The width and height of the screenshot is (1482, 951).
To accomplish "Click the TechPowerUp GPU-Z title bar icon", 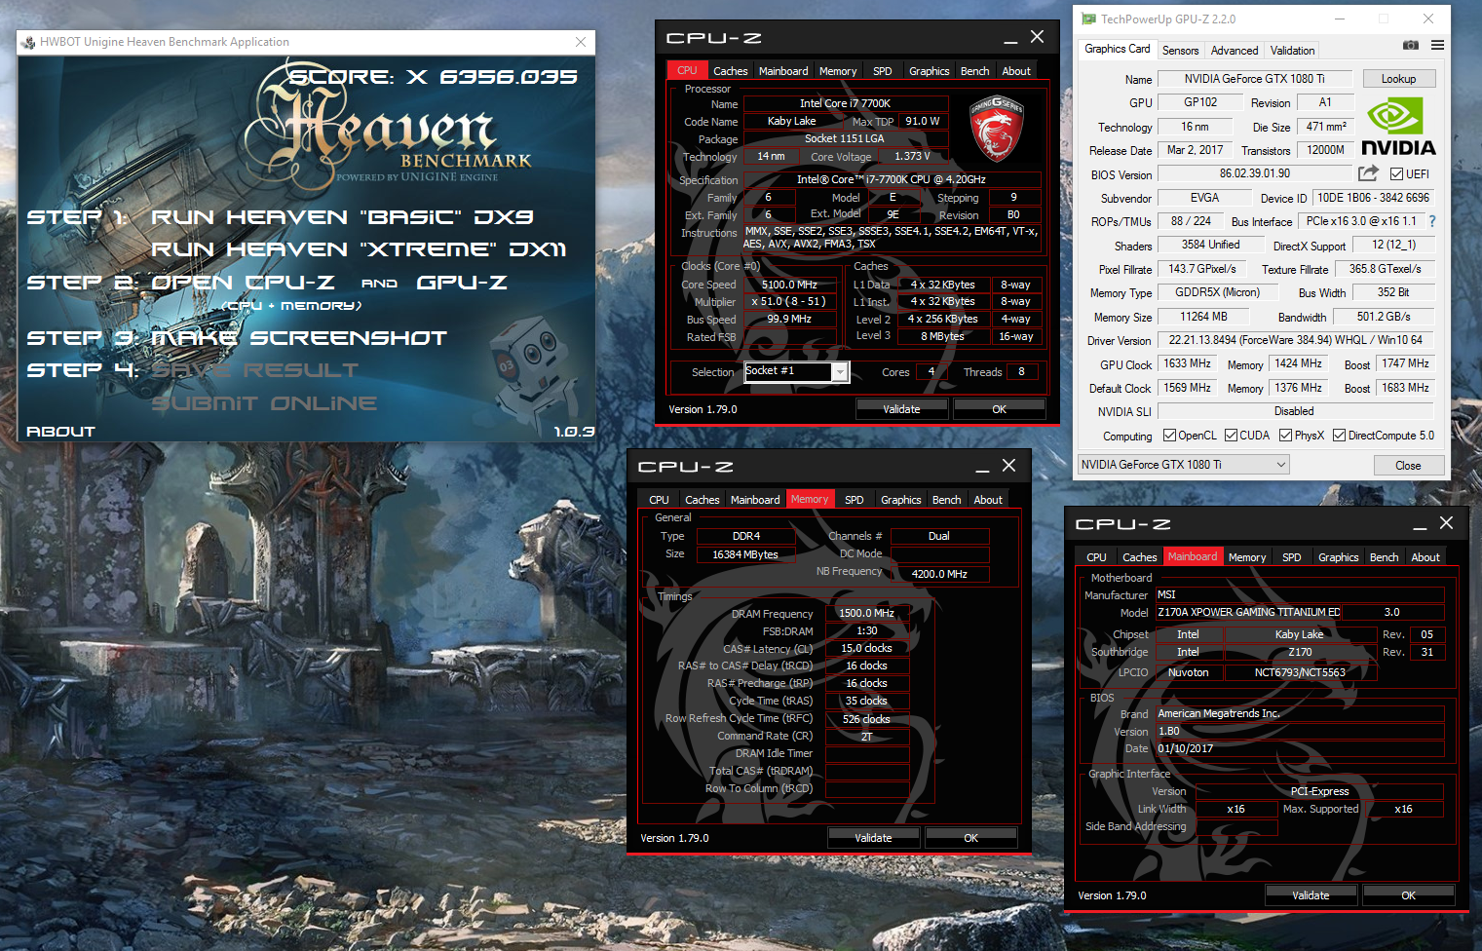I will (1087, 19).
